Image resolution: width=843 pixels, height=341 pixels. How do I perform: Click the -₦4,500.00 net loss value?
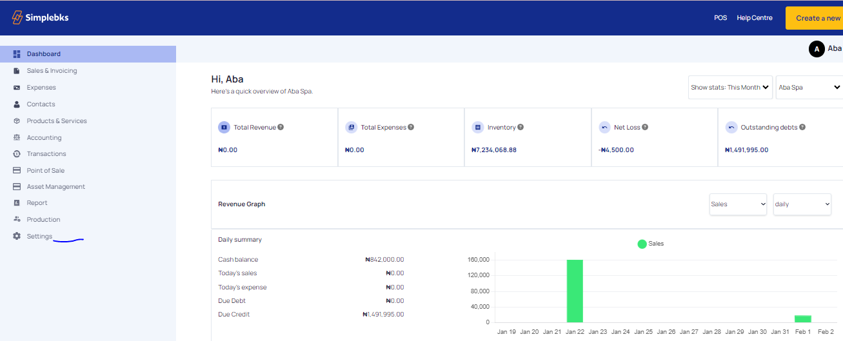pos(616,150)
